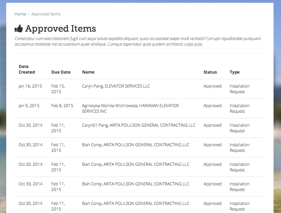Click the Type column header
The image size is (281, 213).
235,72
